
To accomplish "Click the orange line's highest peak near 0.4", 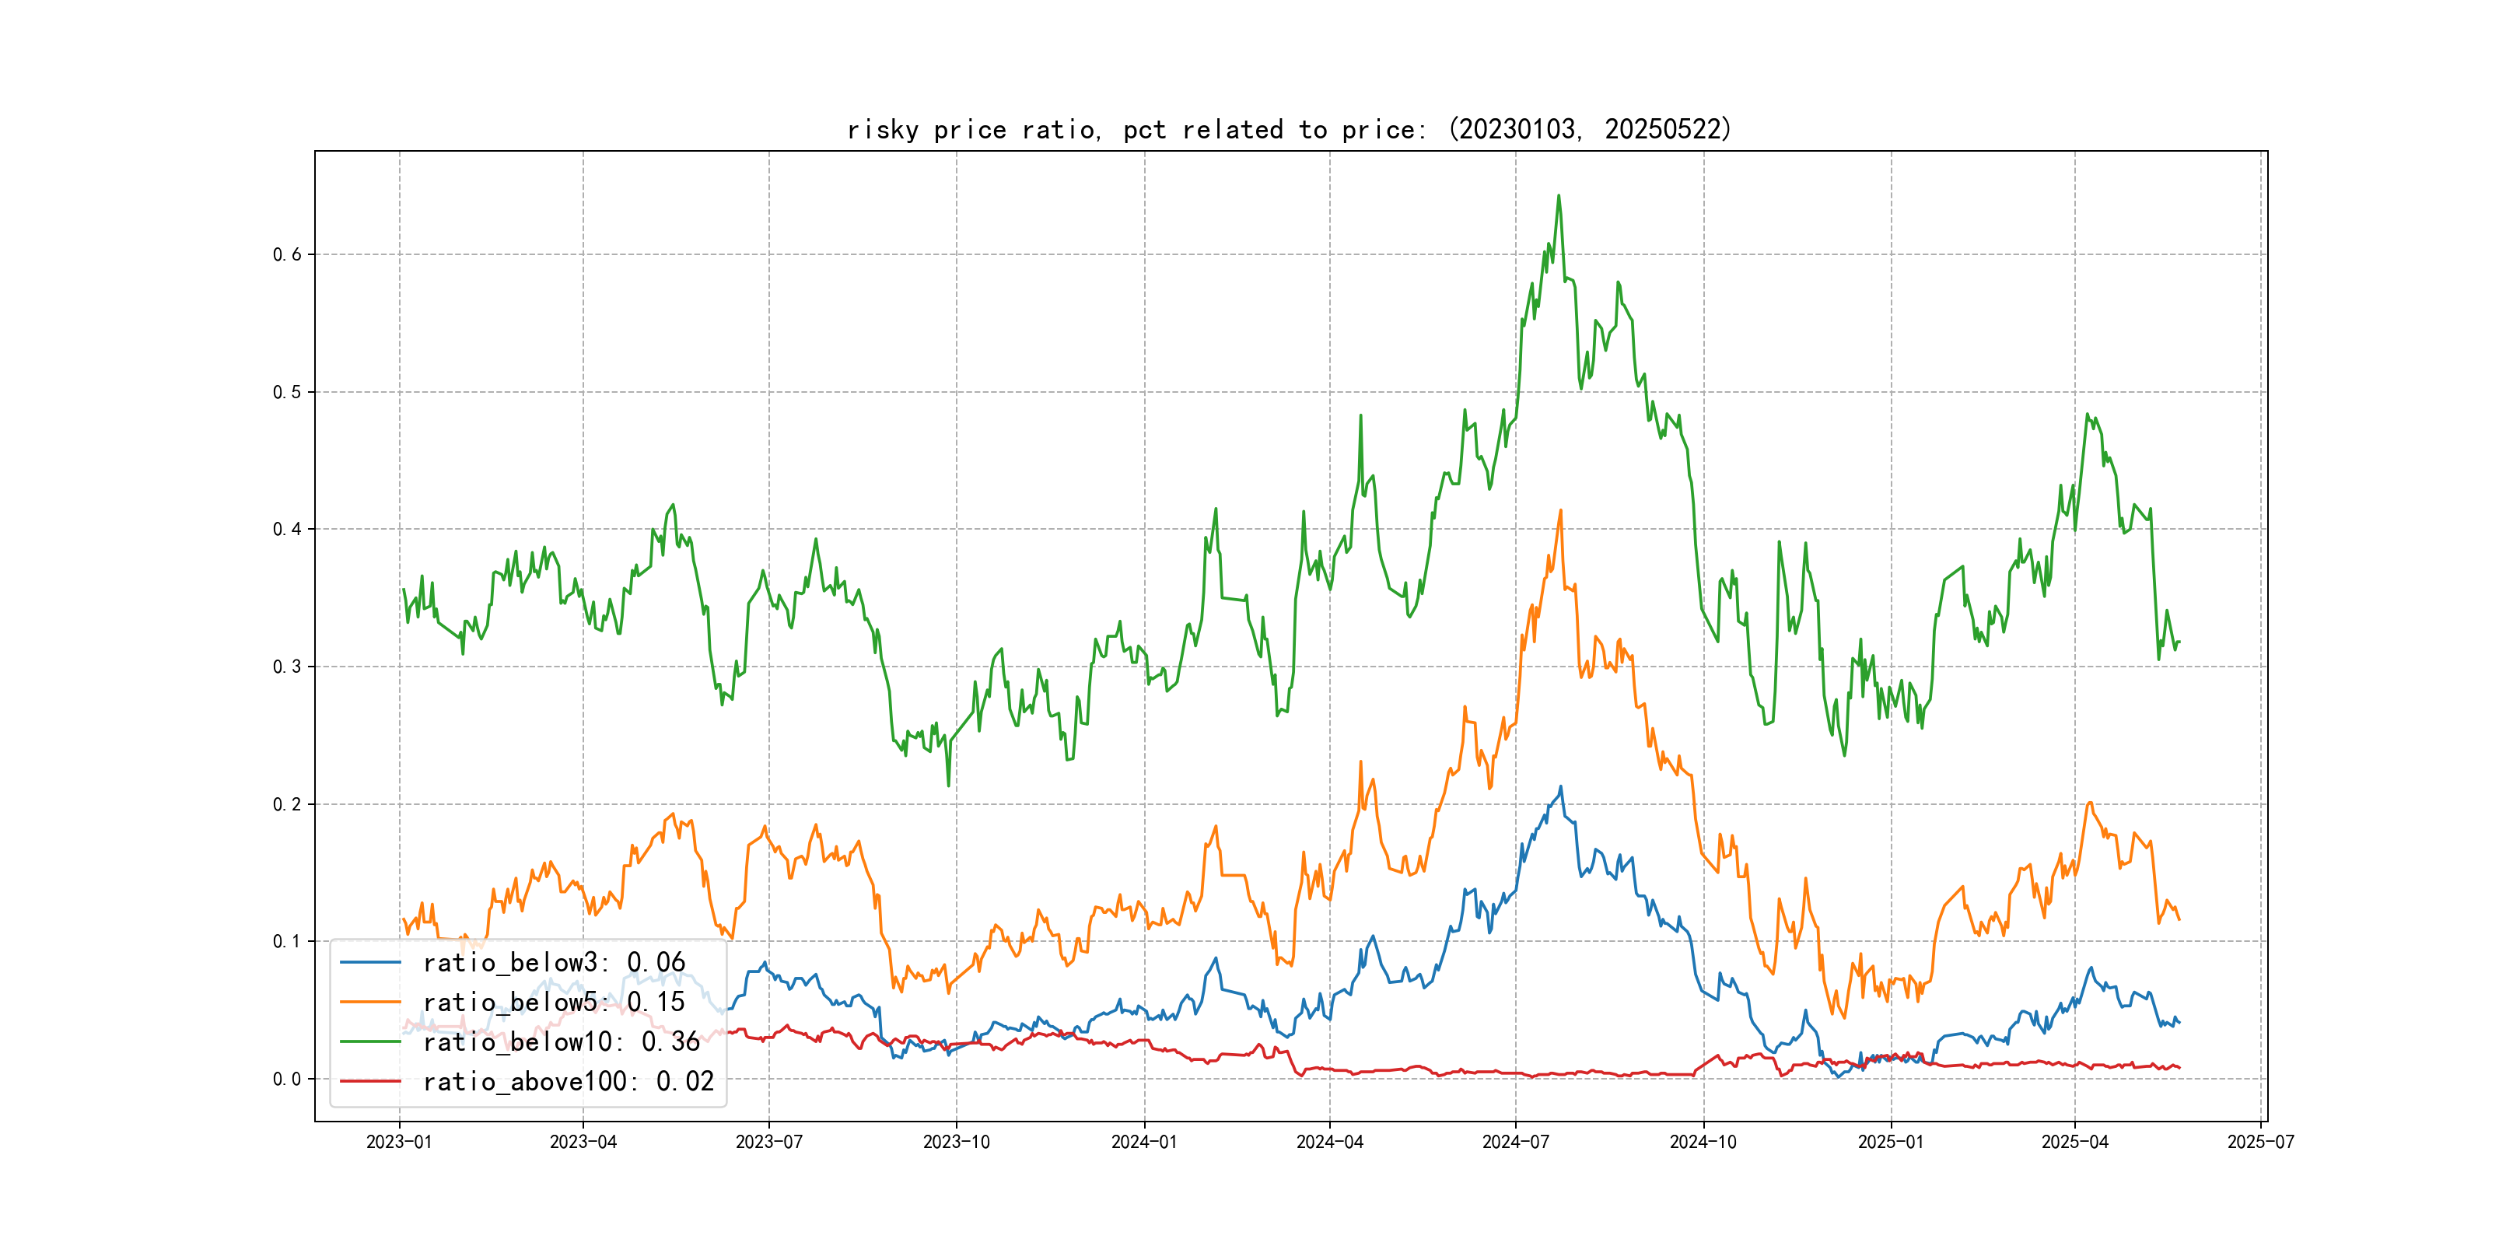I will pos(1560,511).
